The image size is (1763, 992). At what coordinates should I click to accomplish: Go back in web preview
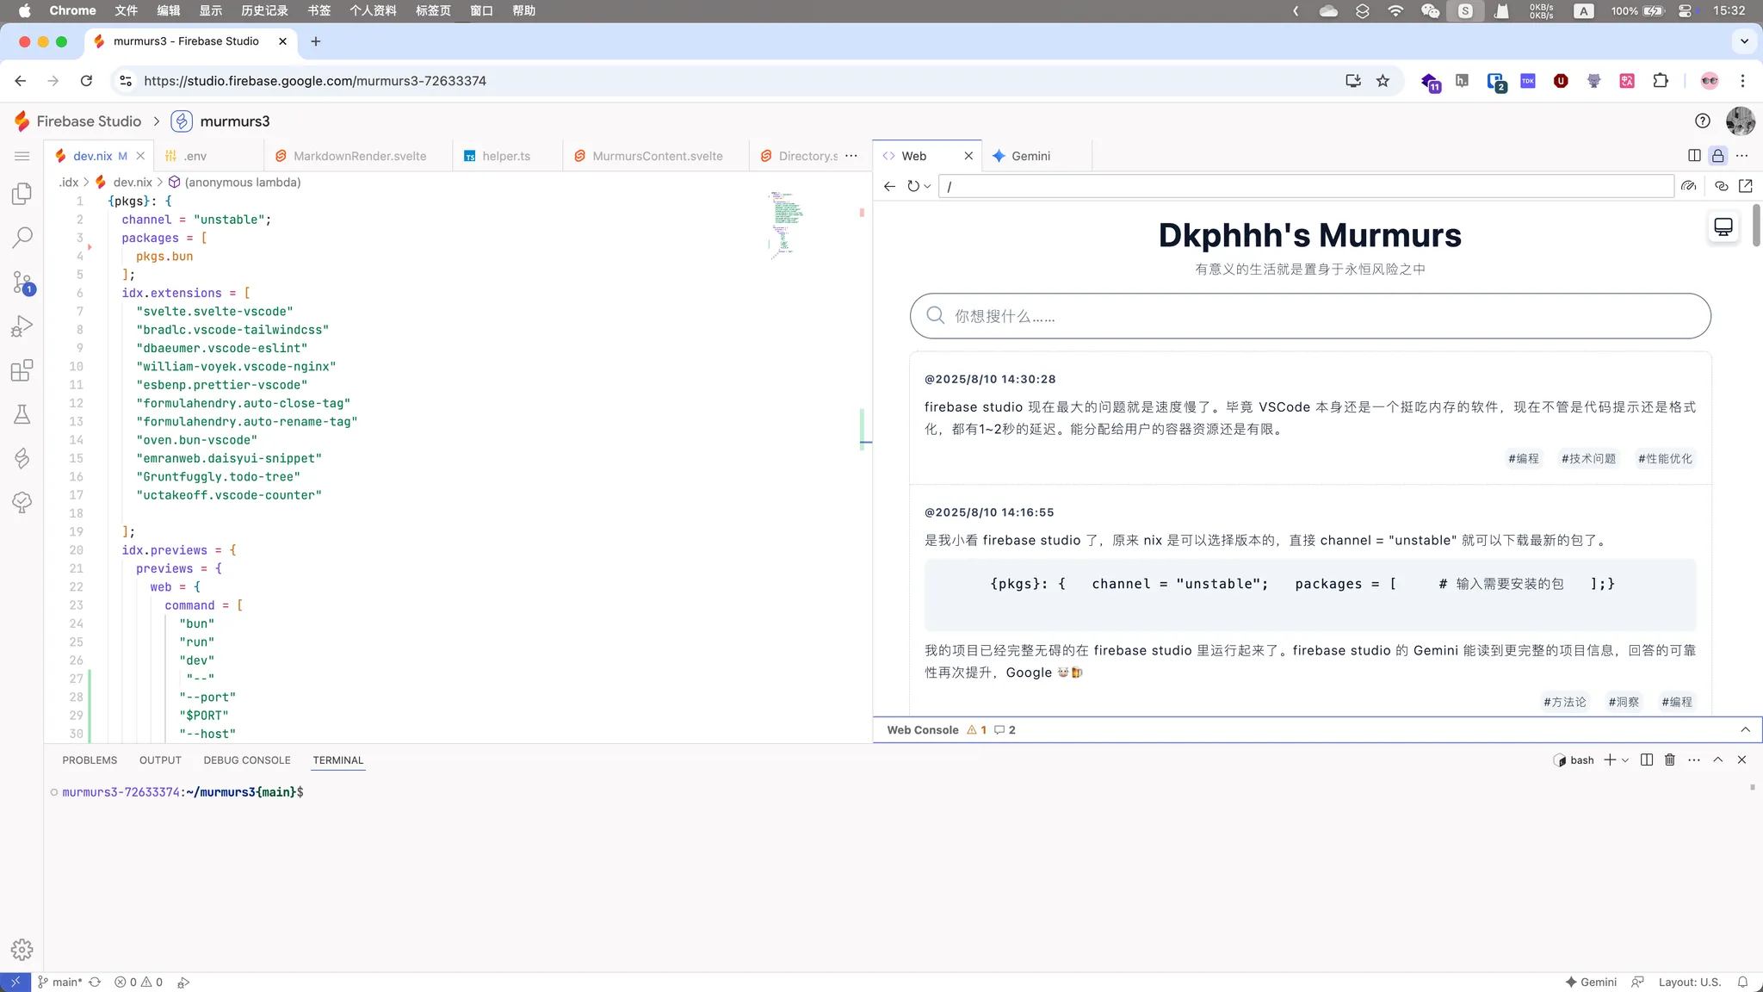point(890,186)
